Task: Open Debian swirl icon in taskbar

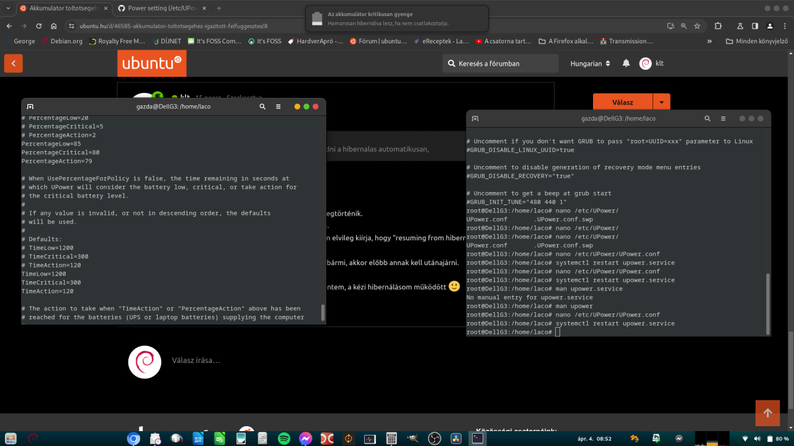Action: click(x=32, y=439)
